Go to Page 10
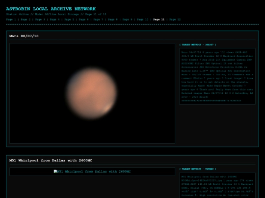This screenshot has width=265, height=198. coord(143,20)
